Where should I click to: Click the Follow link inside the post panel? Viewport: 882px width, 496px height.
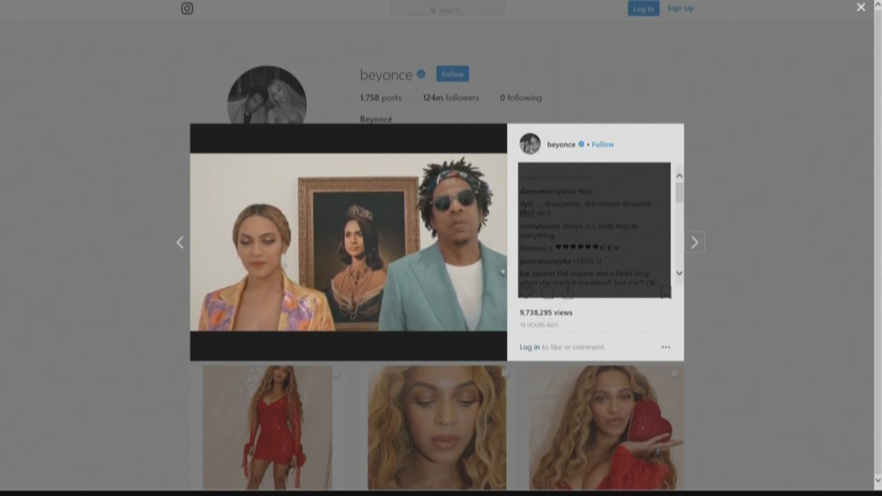coord(603,145)
